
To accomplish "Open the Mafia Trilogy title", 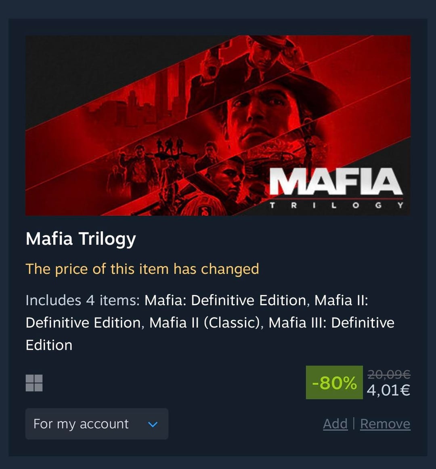I will click(81, 239).
